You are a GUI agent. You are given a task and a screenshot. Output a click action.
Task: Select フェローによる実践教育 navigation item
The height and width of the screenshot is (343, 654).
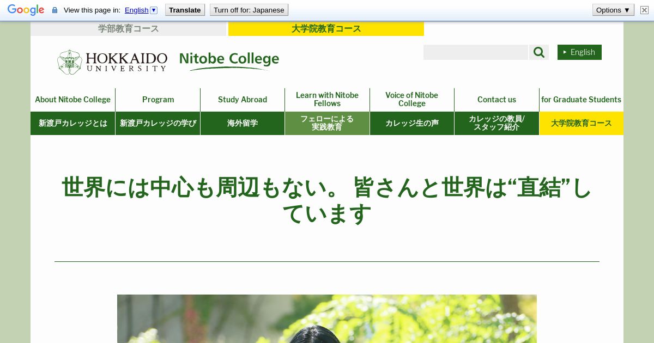pyautogui.click(x=327, y=124)
